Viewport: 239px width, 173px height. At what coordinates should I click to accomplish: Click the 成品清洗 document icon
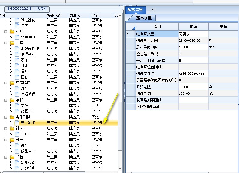(x=17, y=151)
